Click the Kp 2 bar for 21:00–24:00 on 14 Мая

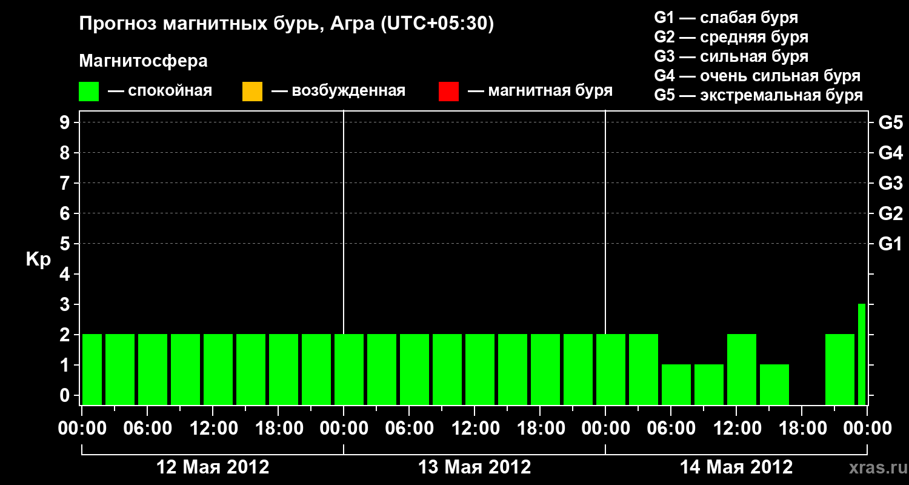(x=840, y=369)
